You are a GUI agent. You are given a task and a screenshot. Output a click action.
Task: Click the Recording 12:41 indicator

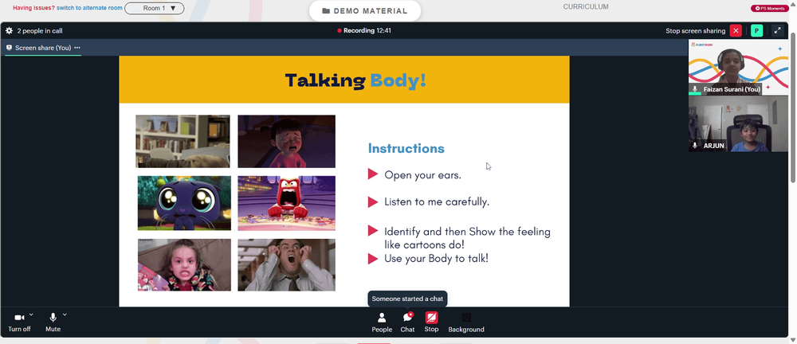364,30
